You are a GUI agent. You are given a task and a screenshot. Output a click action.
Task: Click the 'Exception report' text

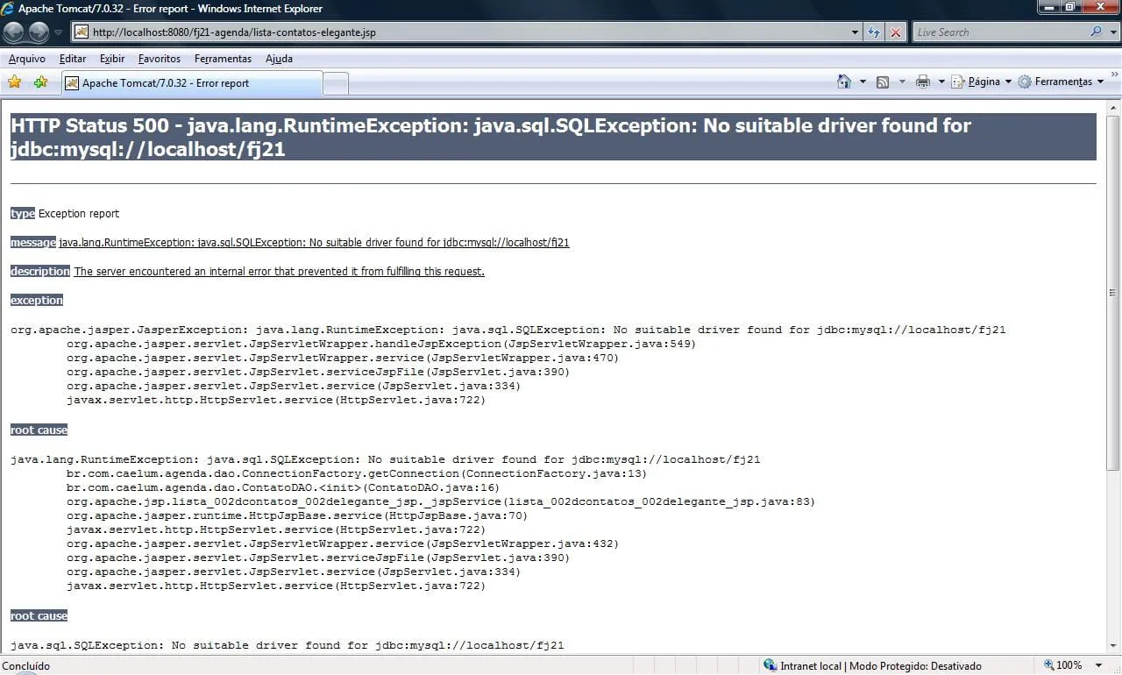click(x=79, y=213)
